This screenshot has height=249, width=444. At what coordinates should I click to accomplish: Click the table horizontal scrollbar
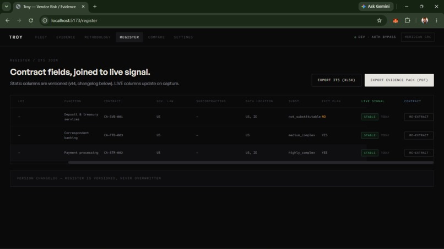coord(251,163)
